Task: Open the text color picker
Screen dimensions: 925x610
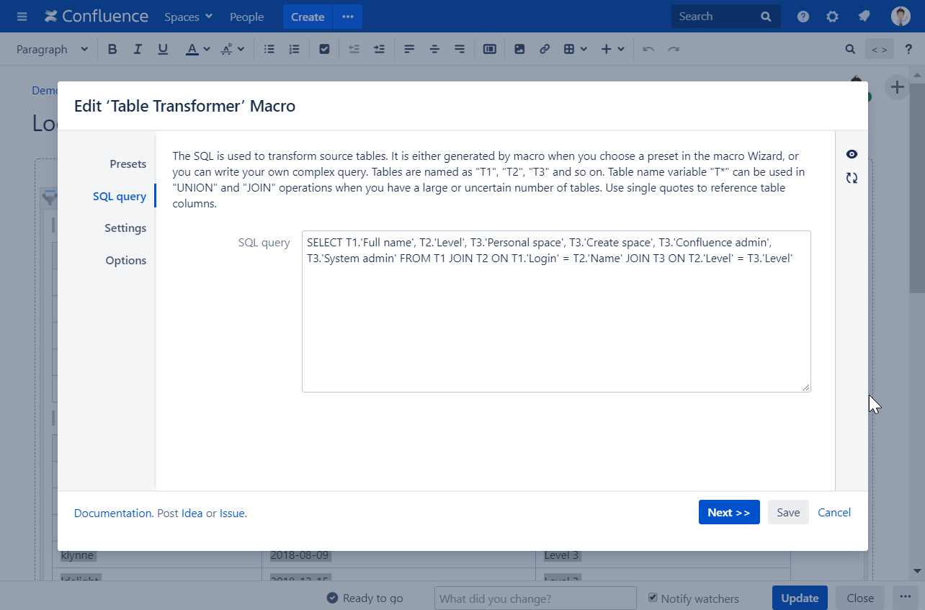Action: (197, 49)
